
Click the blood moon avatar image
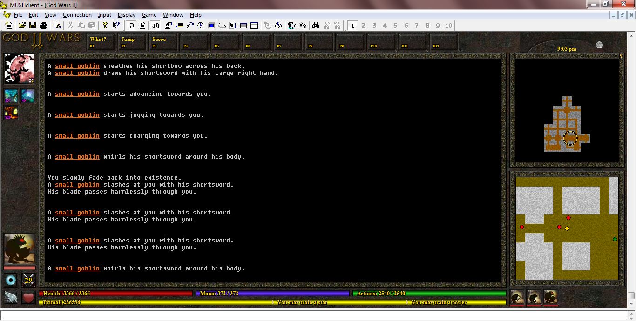(20, 69)
